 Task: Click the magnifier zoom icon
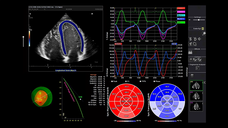pyautogui.click(x=204, y=34)
